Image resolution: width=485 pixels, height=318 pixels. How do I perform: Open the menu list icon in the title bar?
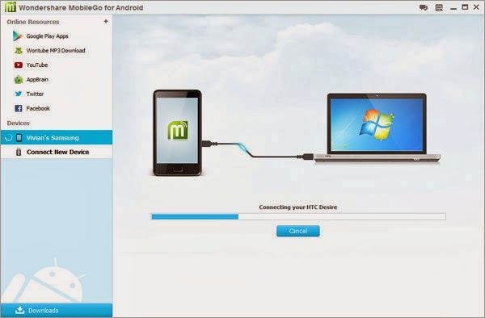point(439,7)
